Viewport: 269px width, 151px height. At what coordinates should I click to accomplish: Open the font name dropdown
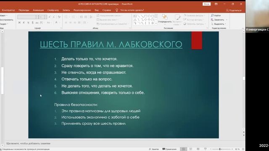tap(37, 17)
